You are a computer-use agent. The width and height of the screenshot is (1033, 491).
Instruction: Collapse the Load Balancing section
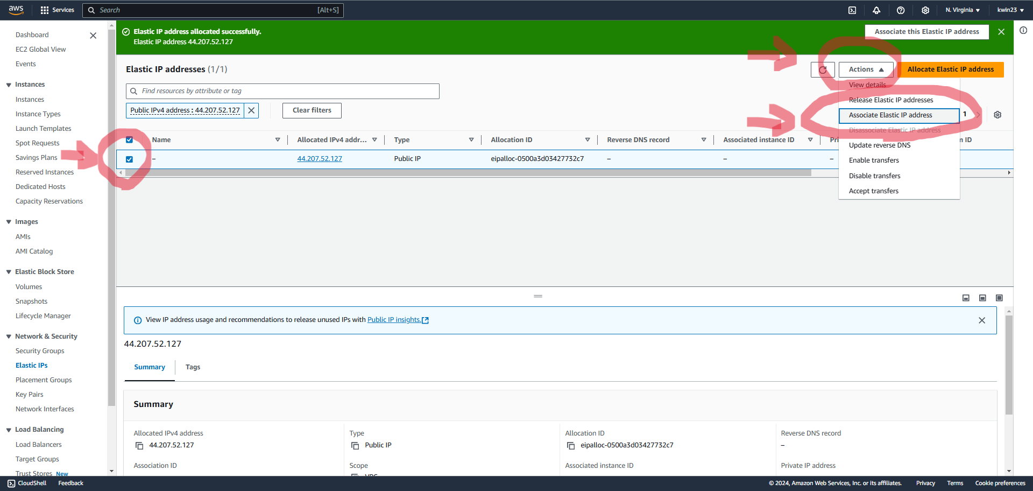[x=9, y=430]
